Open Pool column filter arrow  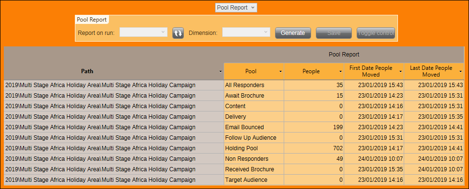coord(280,72)
